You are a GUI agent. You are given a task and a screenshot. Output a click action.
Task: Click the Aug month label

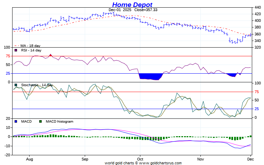30,159
